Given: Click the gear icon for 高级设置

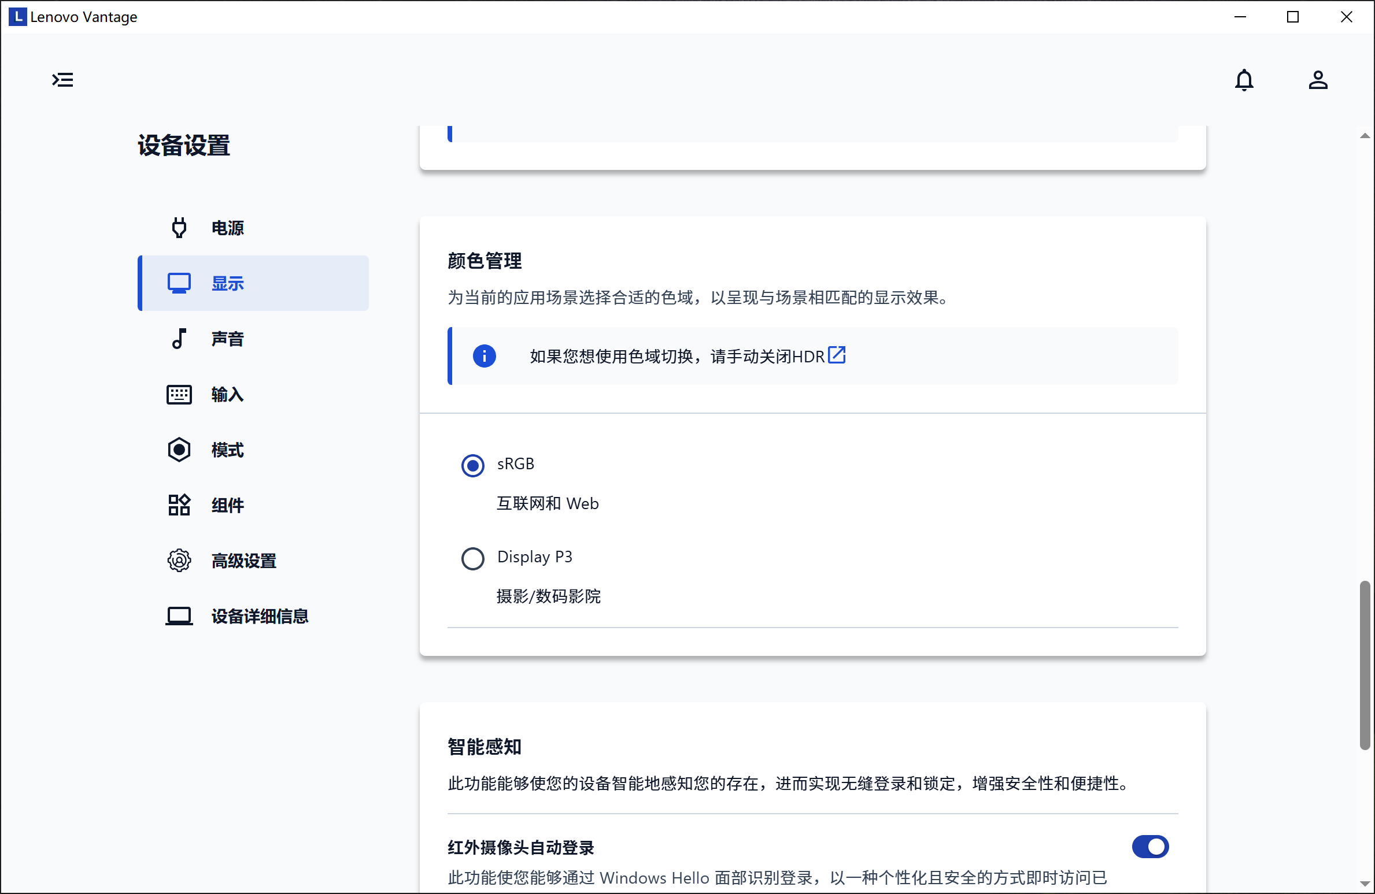Looking at the screenshot, I should 179,561.
